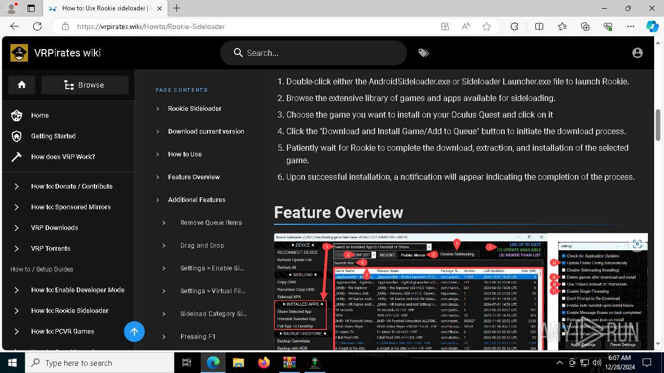664x373 pixels.
Task: Expand VRP Downloads sidebar item
Action: [x=54, y=227]
